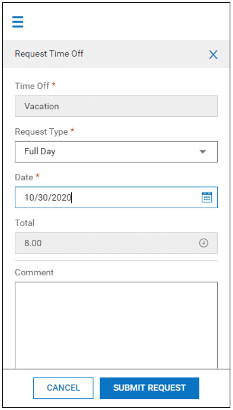Screen dimensions: 233x410
Task: Click the Comment field label
Action: 34,273
